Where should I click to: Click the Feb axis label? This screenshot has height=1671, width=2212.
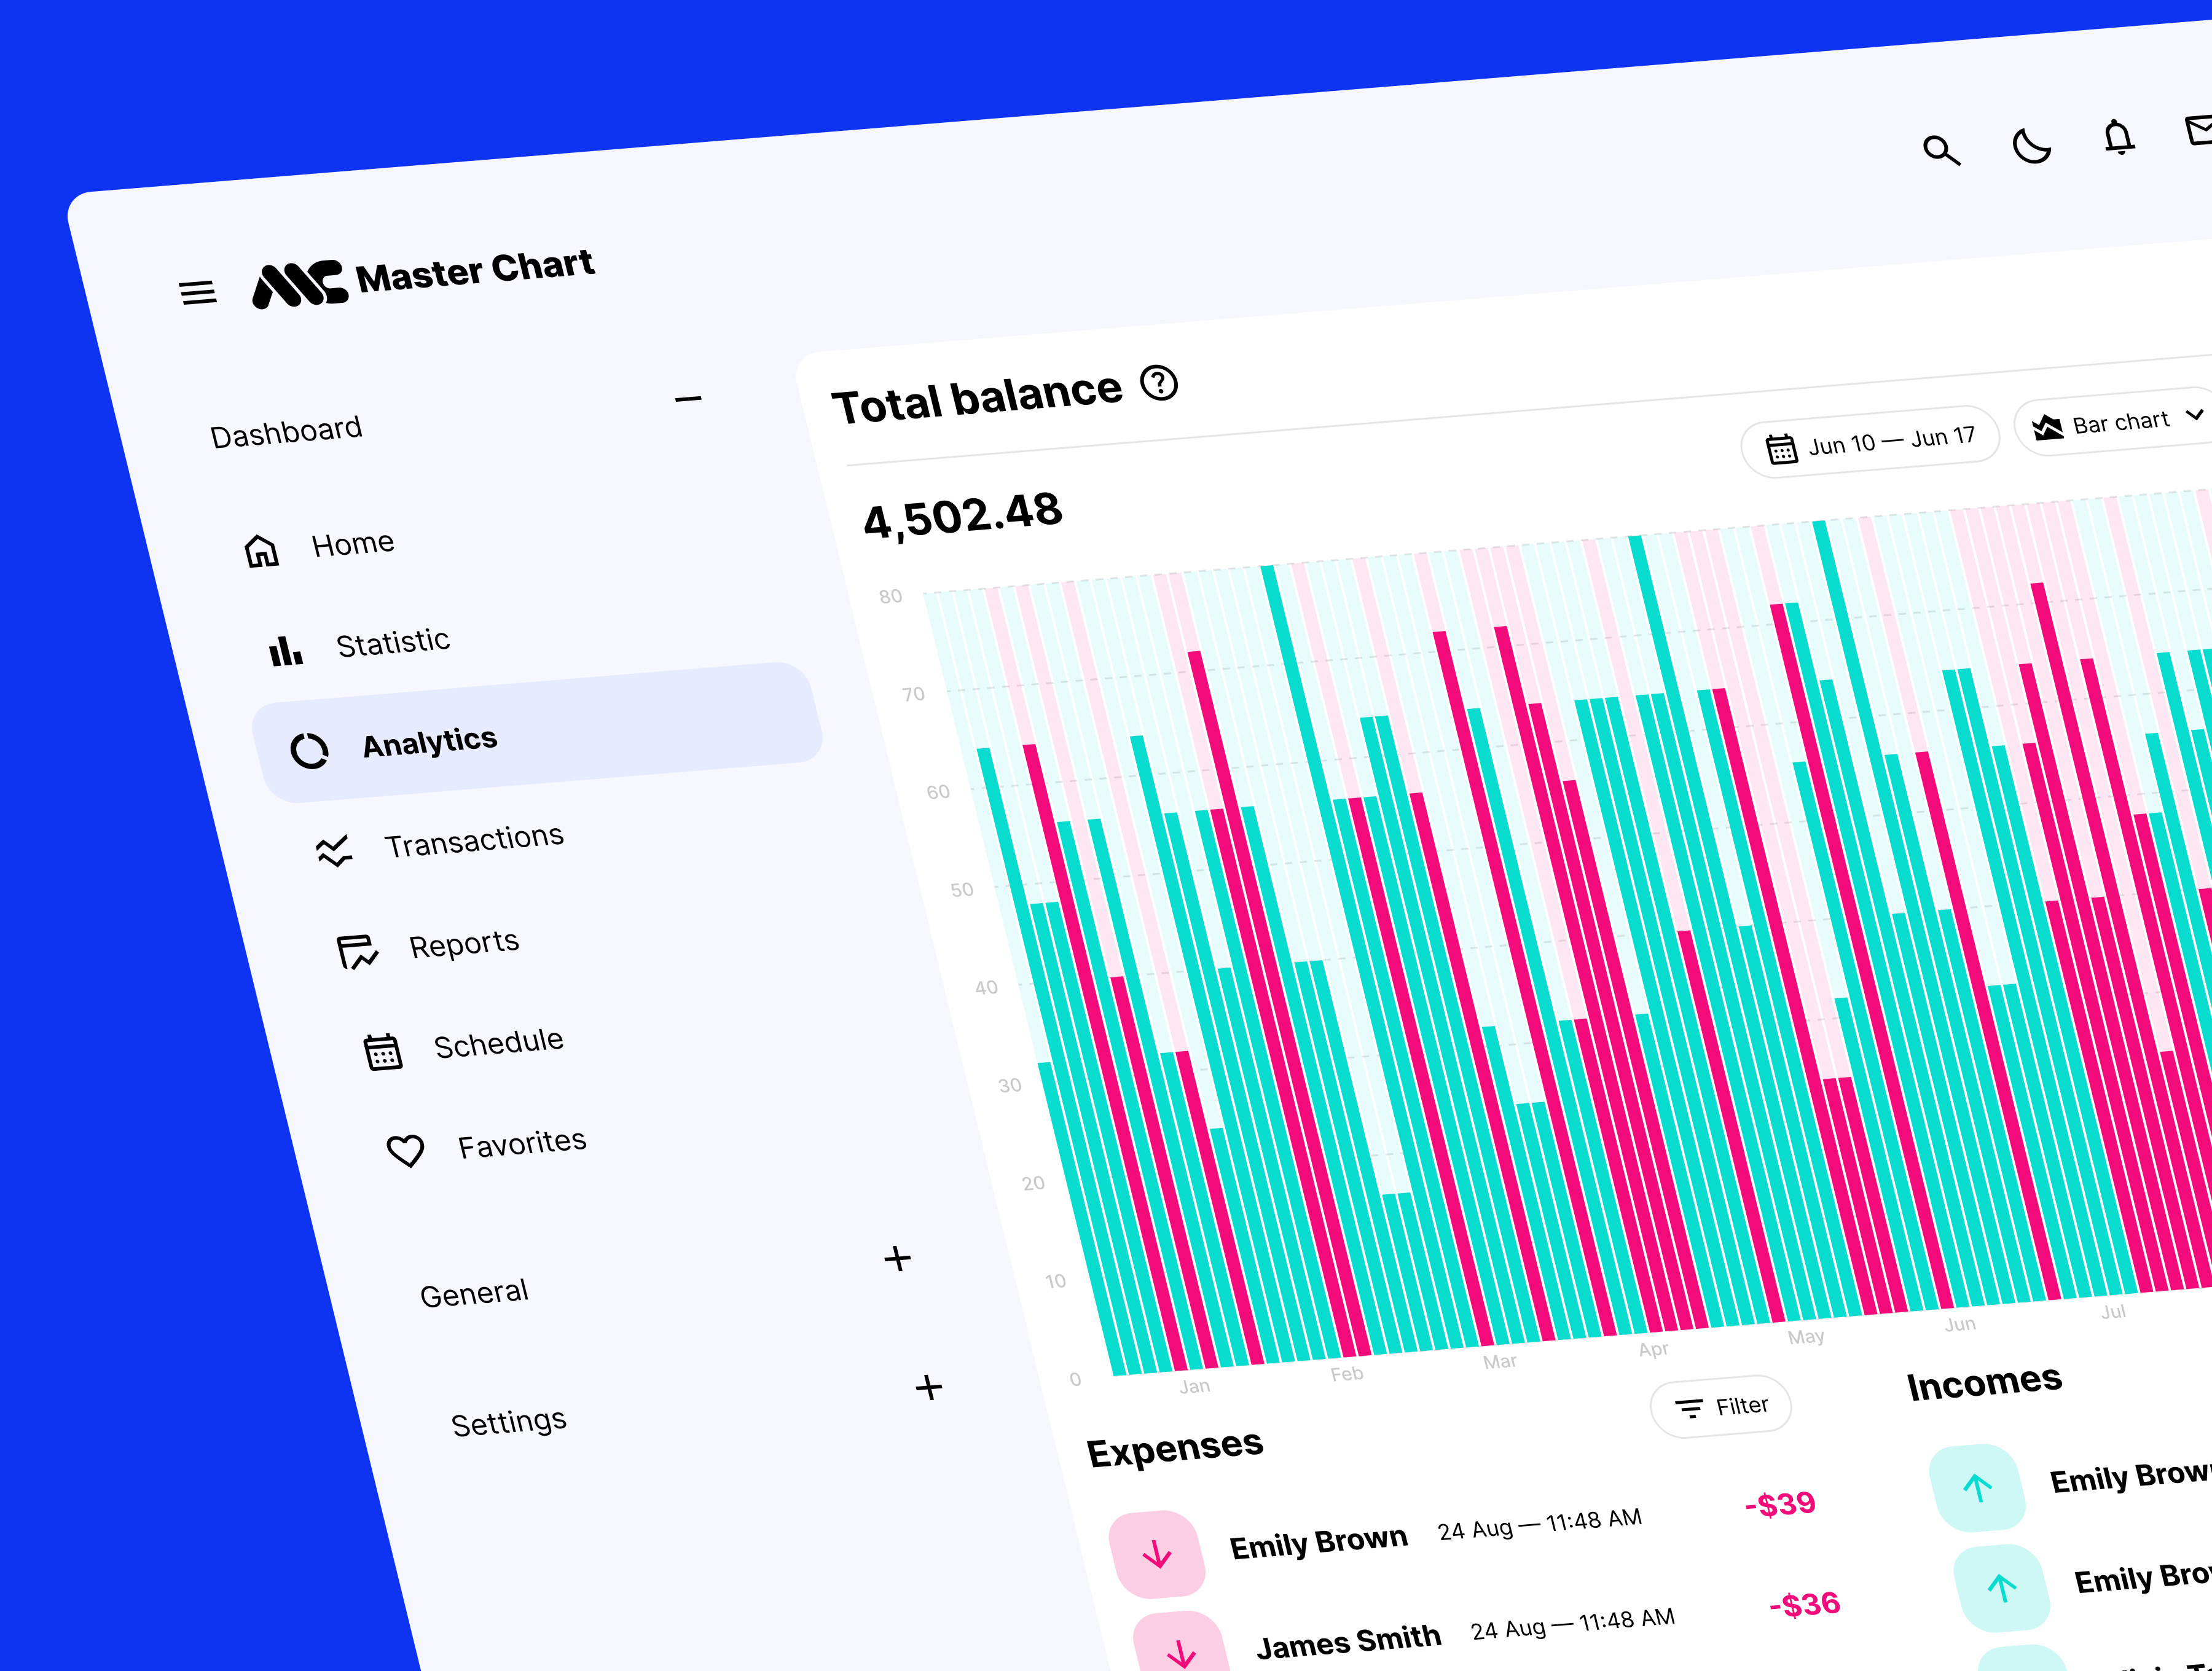[x=1347, y=1374]
